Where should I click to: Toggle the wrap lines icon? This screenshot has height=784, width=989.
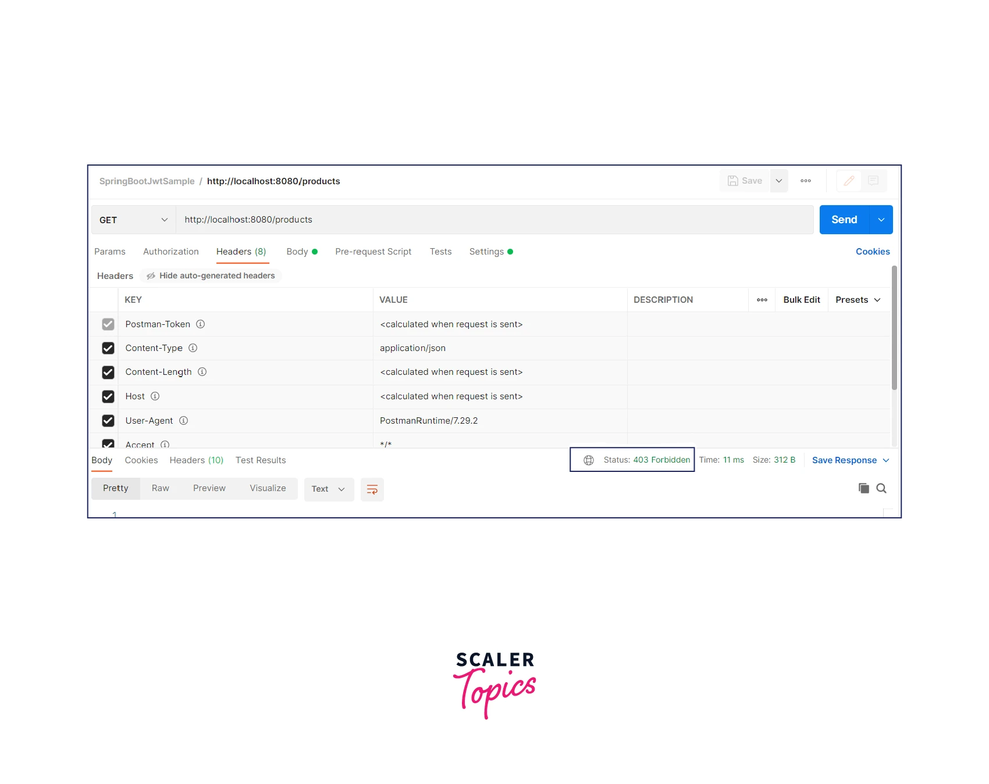372,489
